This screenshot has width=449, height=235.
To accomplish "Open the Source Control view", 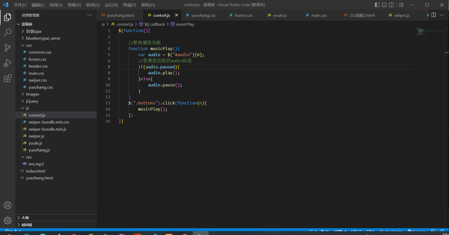I will (x=8, y=48).
